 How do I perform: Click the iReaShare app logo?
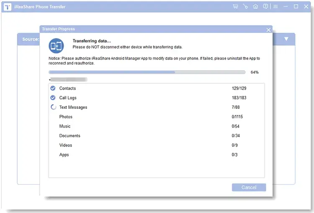click(8, 7)
